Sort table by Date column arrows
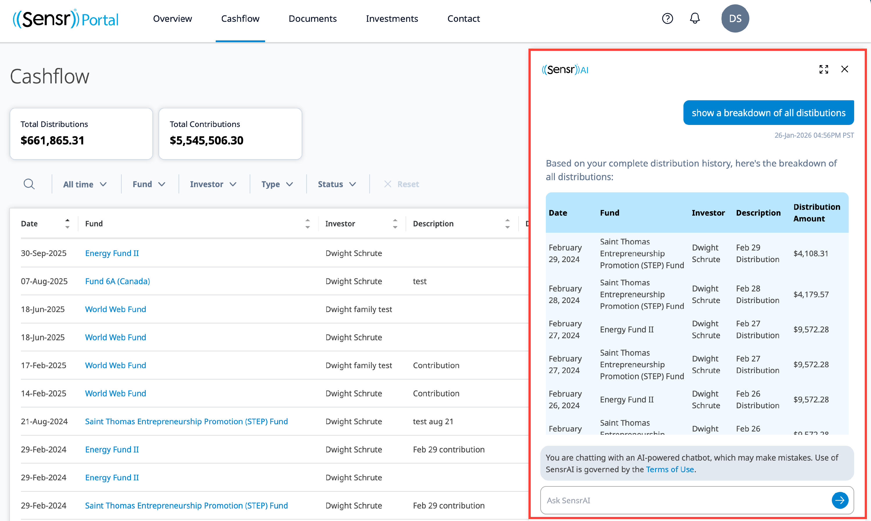871x521 pixels. [x=67, y=224]
